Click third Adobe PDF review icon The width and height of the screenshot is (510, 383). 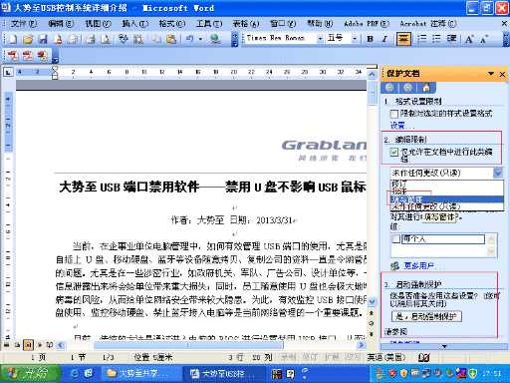42,56
